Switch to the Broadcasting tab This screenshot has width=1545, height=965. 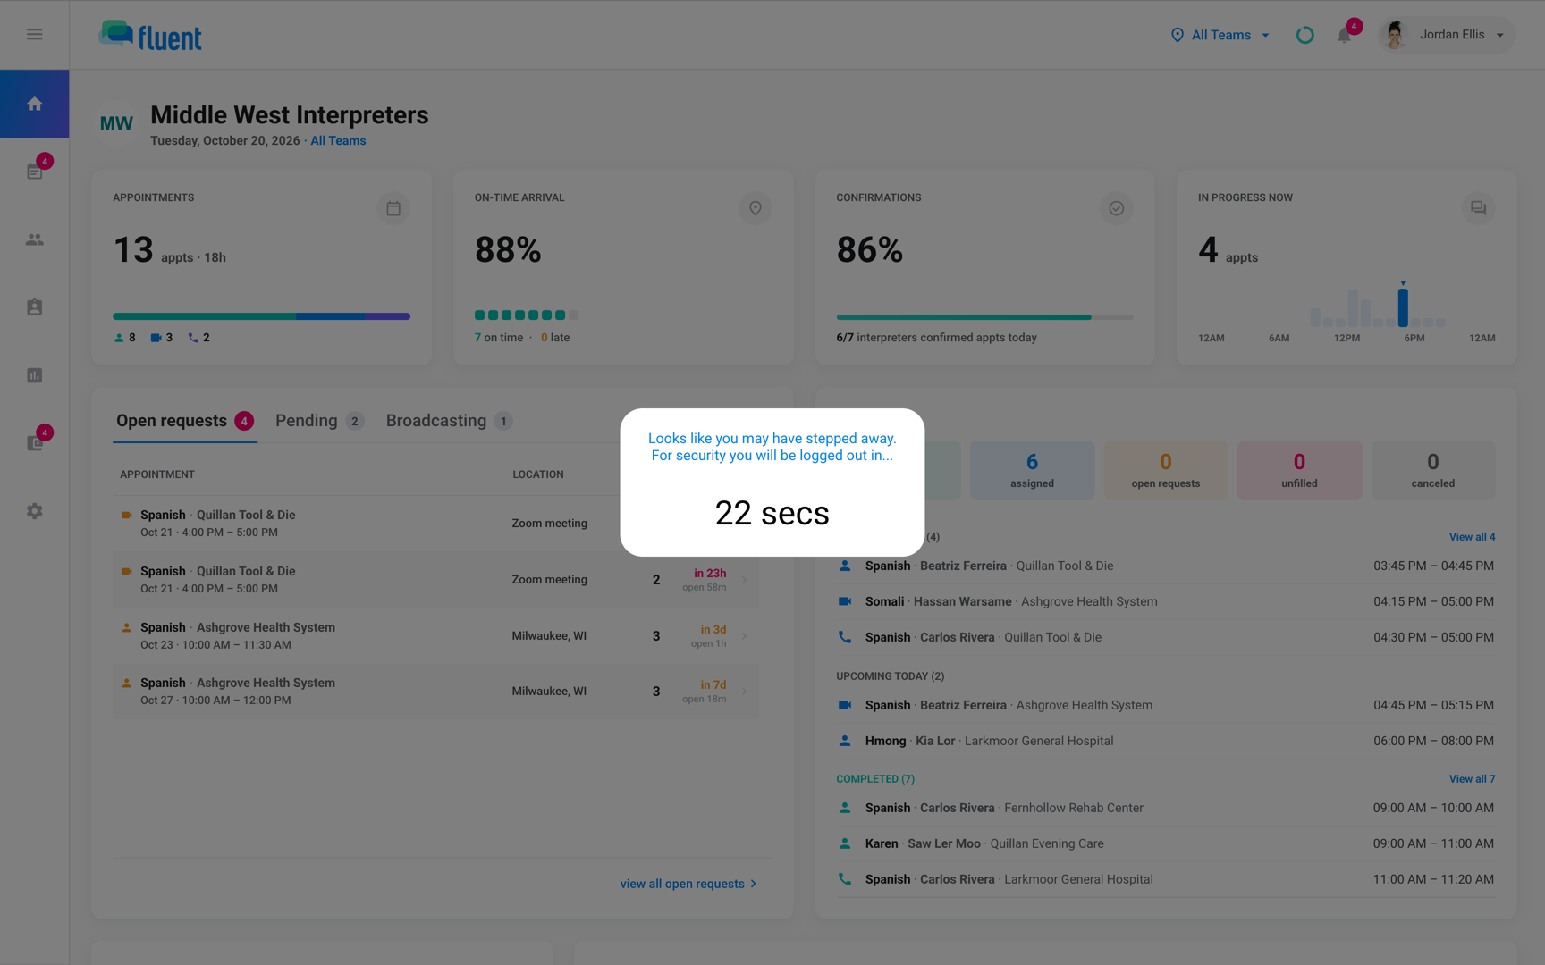449,421
